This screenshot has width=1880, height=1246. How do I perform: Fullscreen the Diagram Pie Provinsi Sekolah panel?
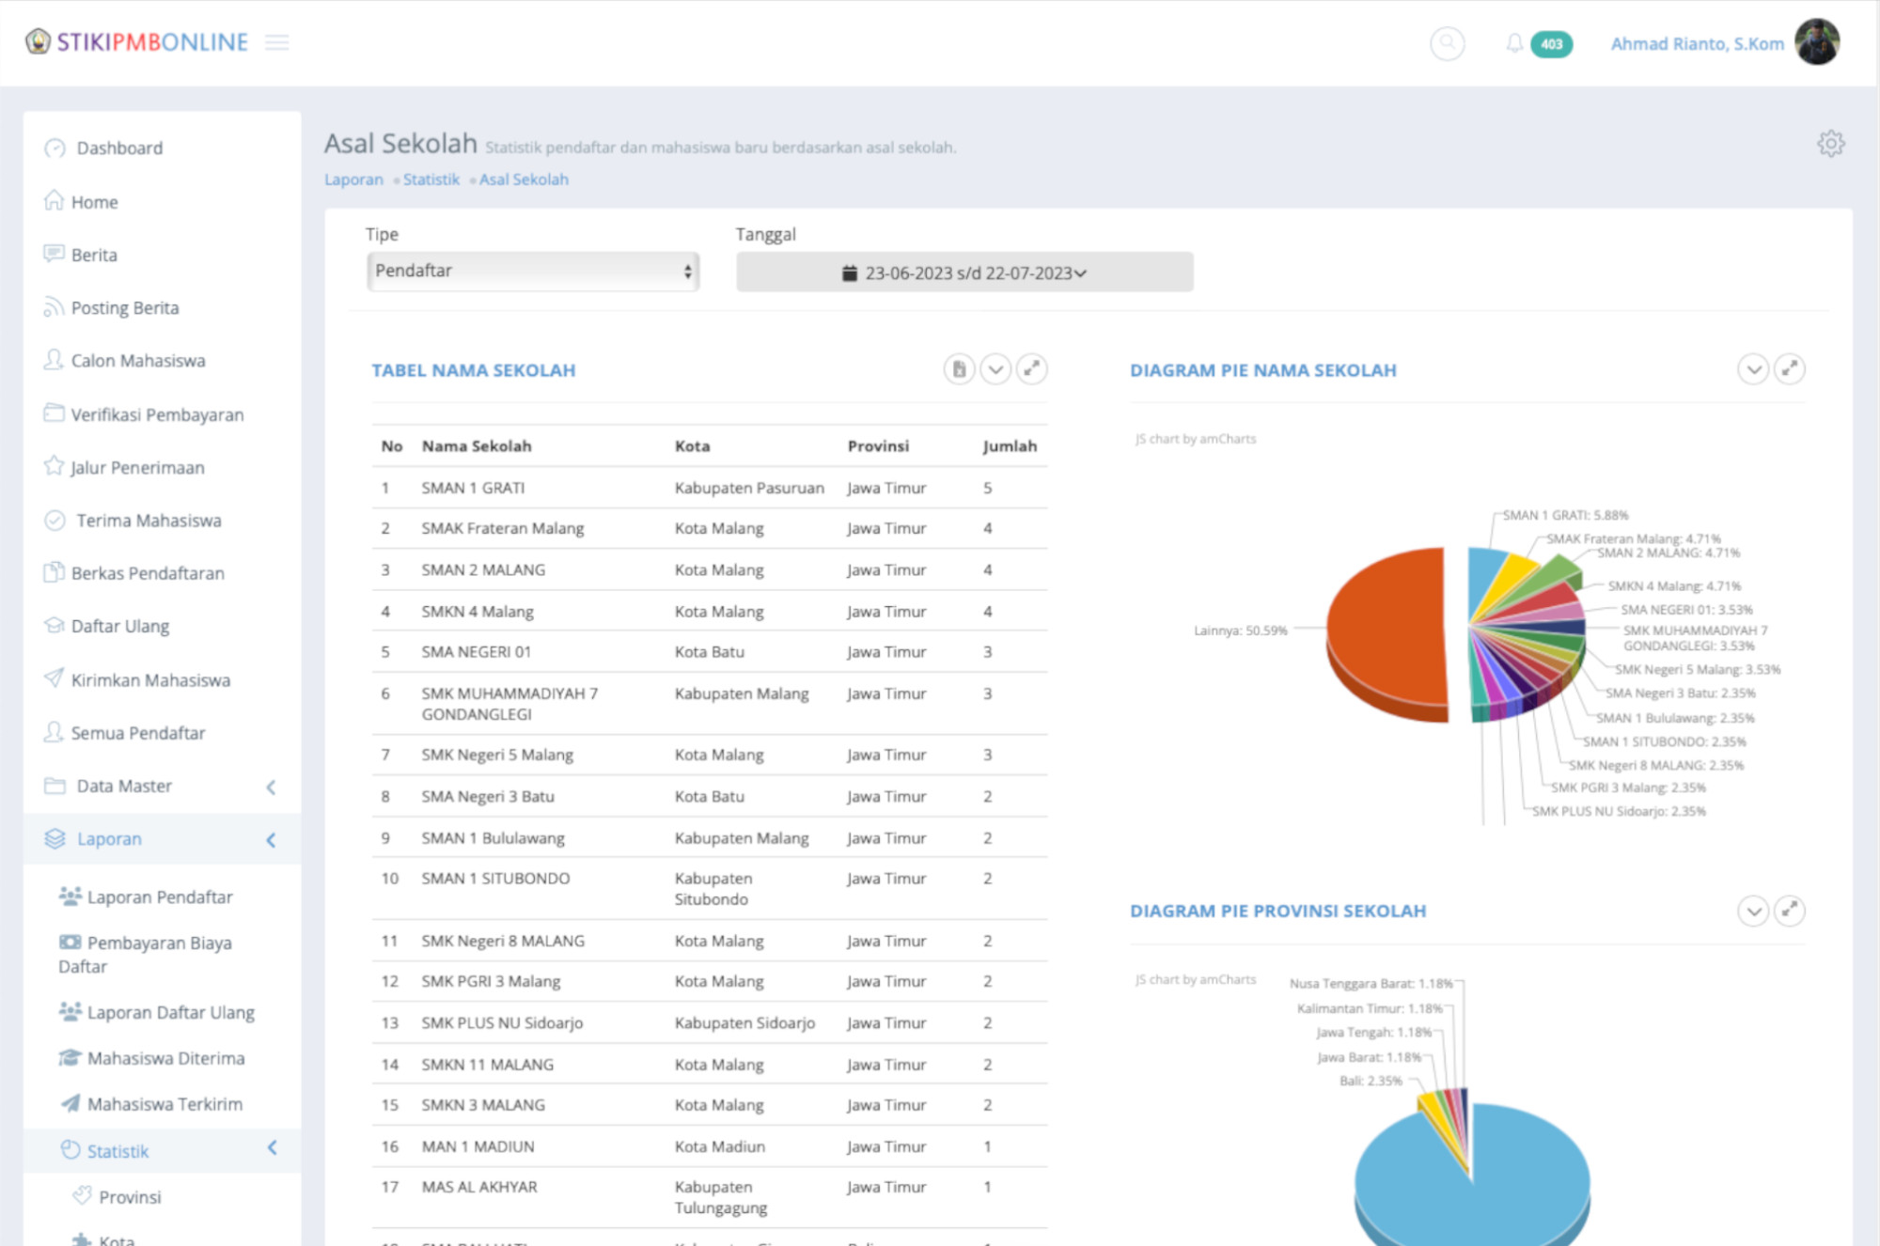1790,911
